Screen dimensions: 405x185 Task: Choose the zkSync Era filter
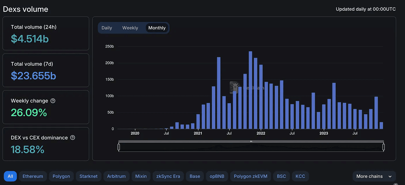(x=168, y=176)
